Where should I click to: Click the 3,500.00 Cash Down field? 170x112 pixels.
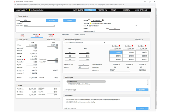[x=141, y=49]
